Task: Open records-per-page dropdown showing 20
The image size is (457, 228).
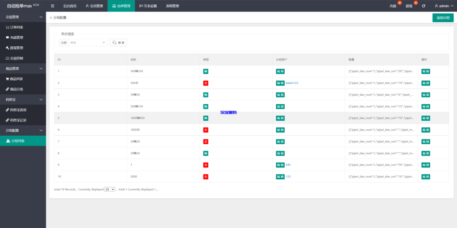Action: click(110, 189)
